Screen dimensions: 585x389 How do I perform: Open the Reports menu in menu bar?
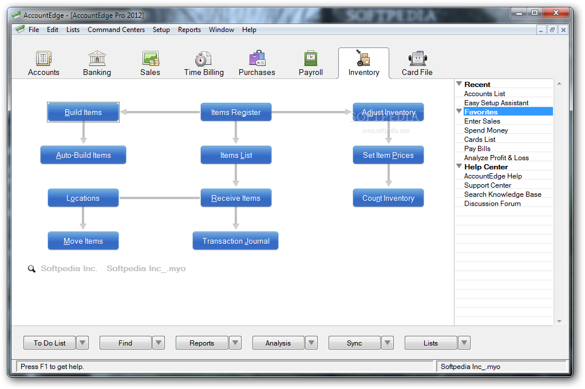(x=189, y=30)
